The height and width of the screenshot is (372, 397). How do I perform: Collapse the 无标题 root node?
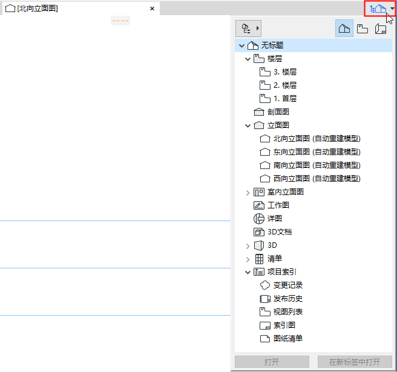(x=242, y=45)
